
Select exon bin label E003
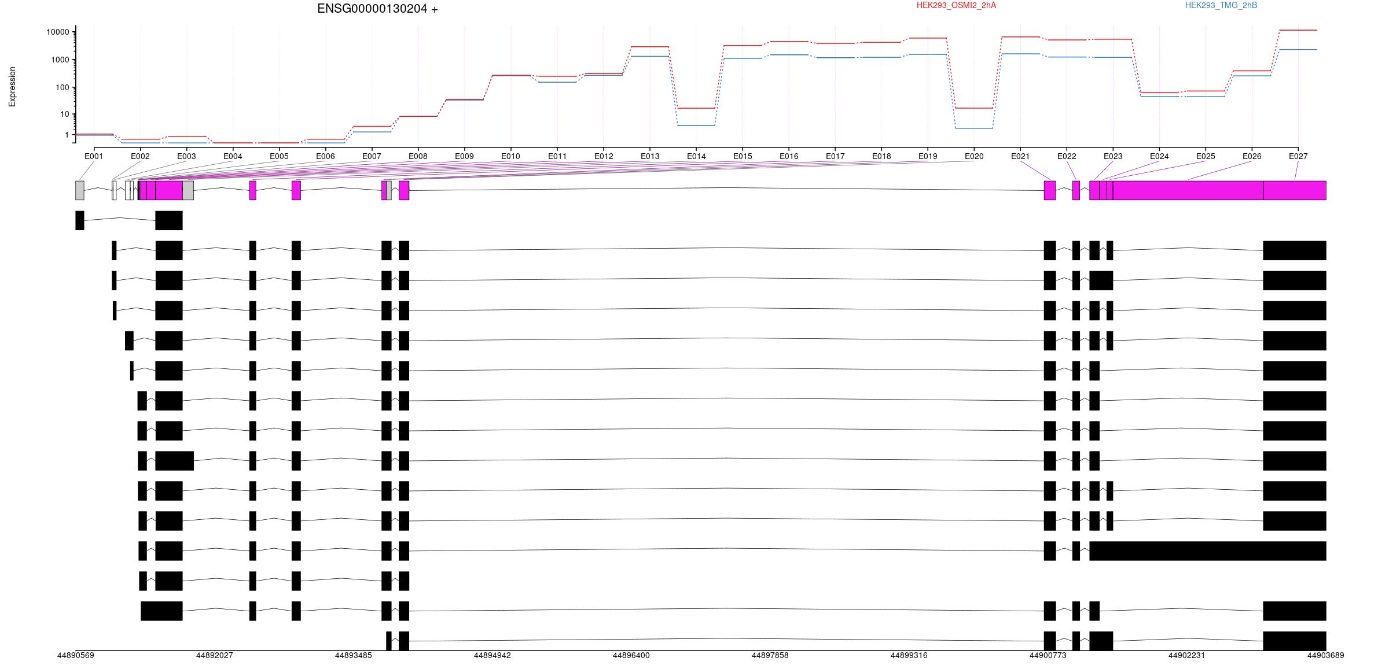point(186,156)
